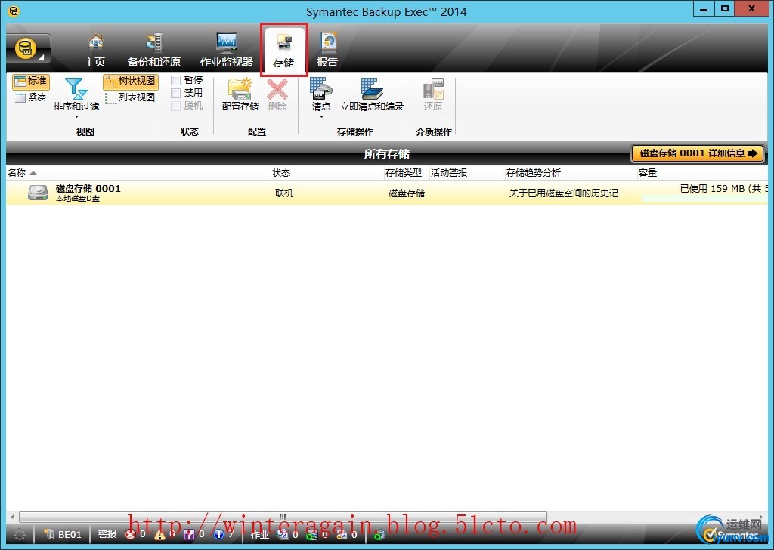This screenshot has height=550, width=774.
Task: Click the yellow warning alert icon
Action: [160, 534]
